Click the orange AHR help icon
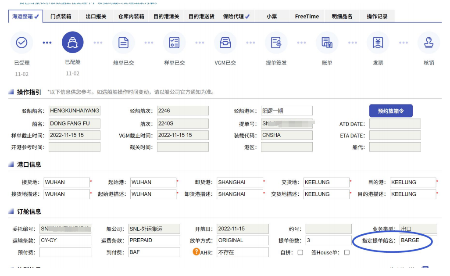Viewport: 450px width, 276px height. [x=196, y=251]
